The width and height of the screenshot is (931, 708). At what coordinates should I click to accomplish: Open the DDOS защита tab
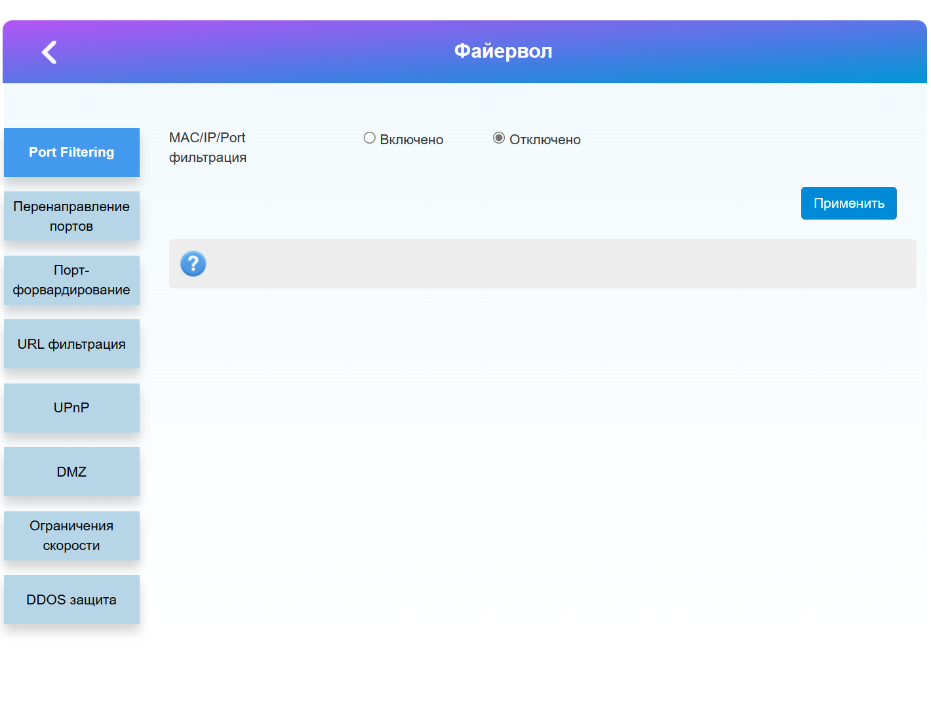(71, 600)
